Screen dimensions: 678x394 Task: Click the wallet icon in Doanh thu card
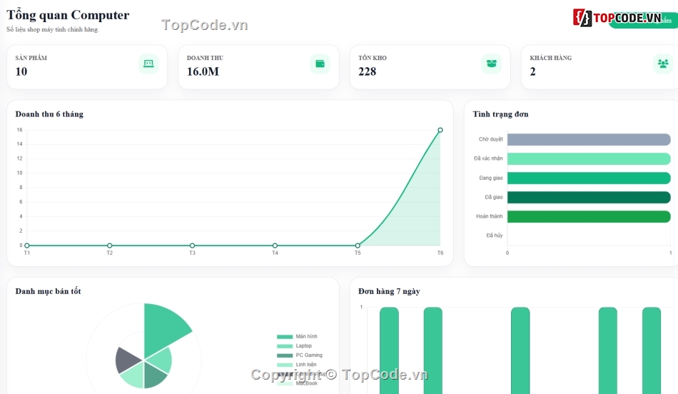pos(320,64)
